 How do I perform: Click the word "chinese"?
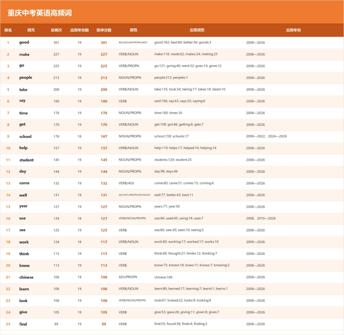tap(26, 277)
